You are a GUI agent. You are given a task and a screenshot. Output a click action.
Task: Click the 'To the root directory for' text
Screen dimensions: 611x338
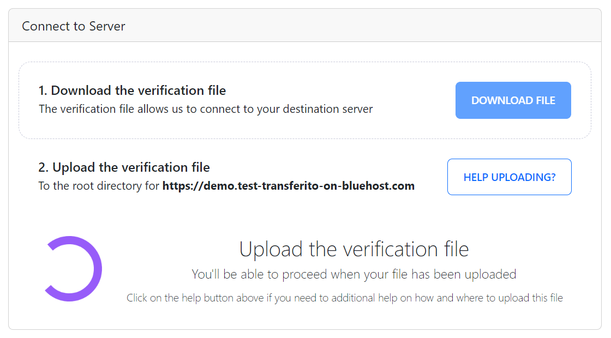pos(99,186)
